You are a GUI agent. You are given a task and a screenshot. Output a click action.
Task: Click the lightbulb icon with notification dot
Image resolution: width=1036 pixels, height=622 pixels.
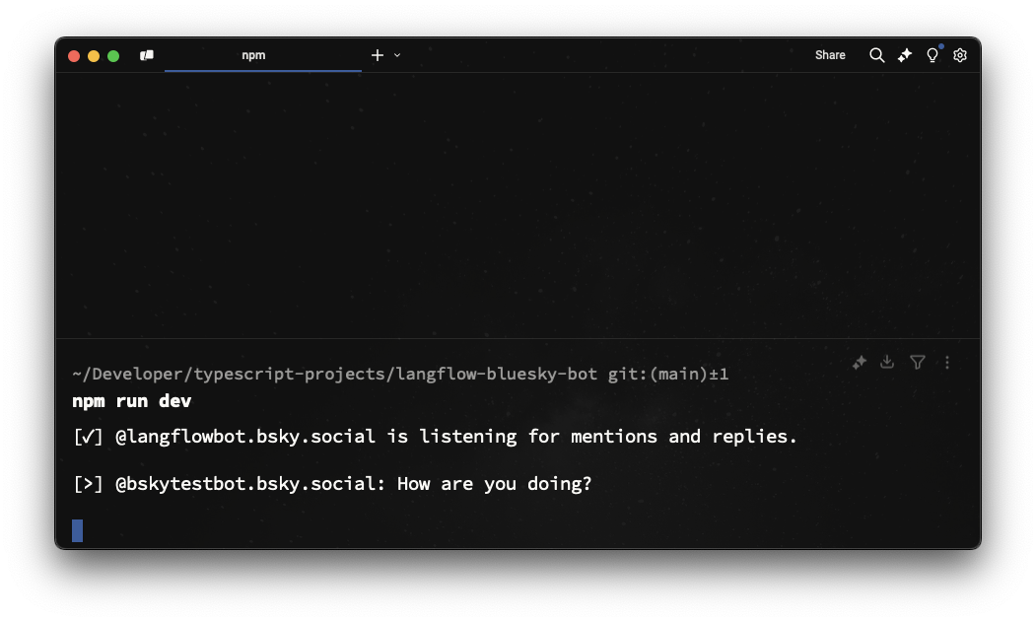pyautogui.click(x=932, y=55)
